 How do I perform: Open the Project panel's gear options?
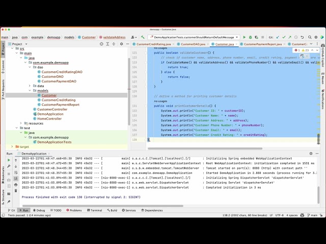(x=121, y=44)
